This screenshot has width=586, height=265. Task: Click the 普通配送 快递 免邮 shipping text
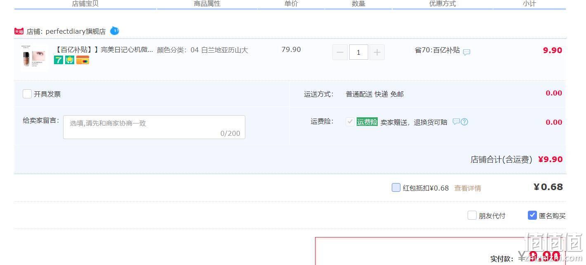pyautogui.click(x=374, y=94)
